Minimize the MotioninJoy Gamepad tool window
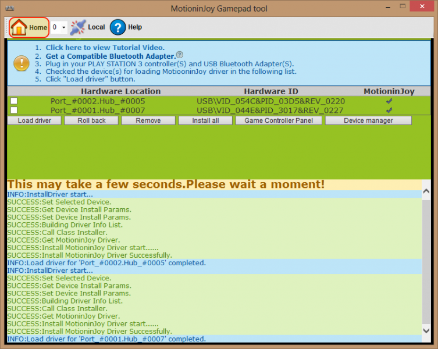This screenshot has height=349, width=438. [388, 7]
